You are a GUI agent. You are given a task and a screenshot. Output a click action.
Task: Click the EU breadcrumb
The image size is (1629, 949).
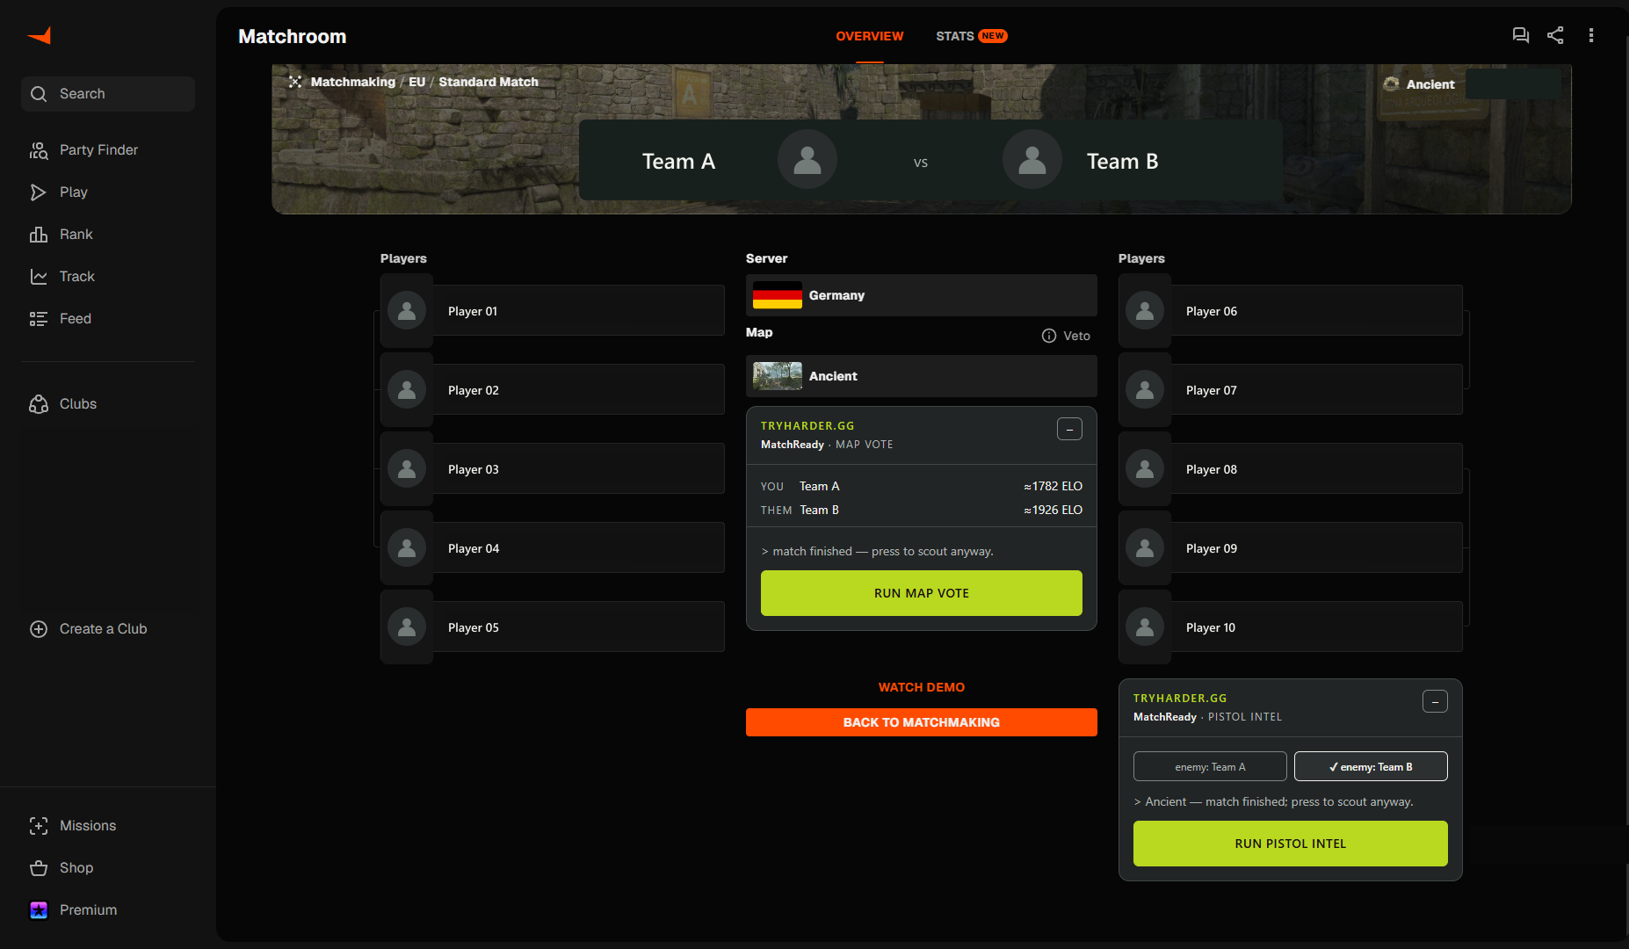(x=416, y=82)
